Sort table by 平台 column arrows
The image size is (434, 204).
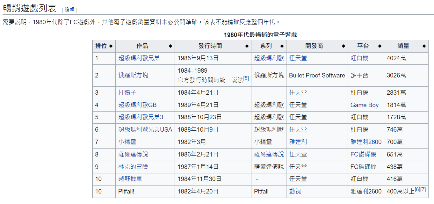[380, 46]
